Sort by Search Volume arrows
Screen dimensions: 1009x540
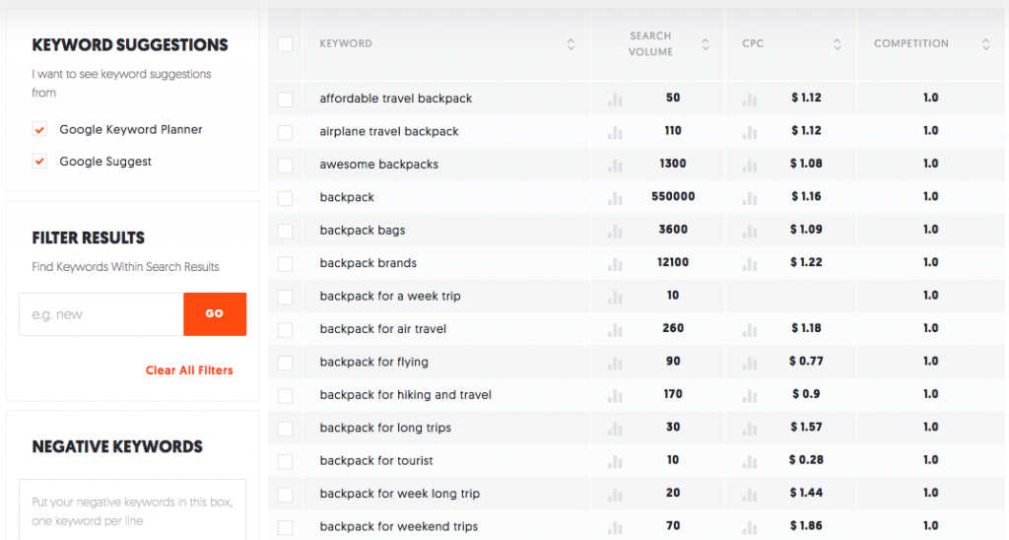pos(706,43)
